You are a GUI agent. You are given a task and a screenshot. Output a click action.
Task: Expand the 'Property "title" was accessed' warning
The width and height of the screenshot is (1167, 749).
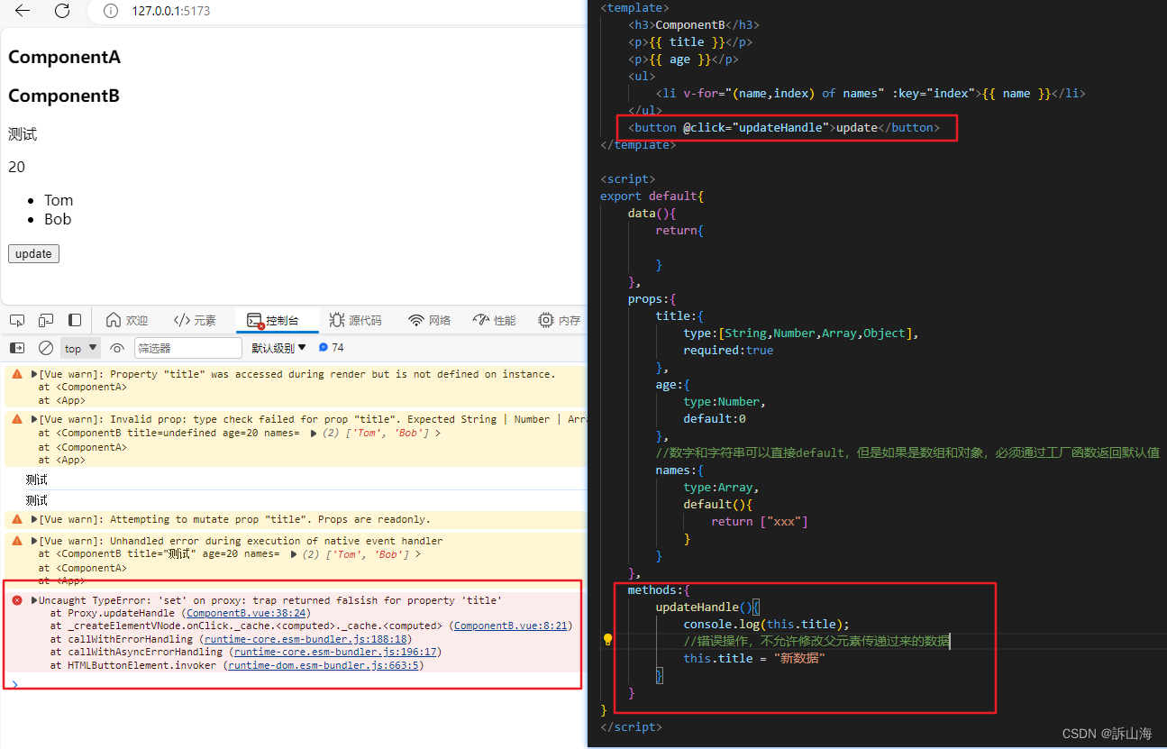(x=34, y=374)
